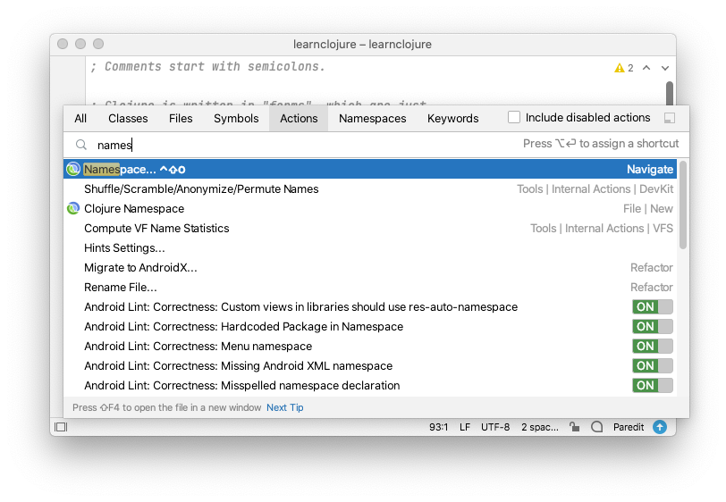Select Android Lint Custom views res-auto-namespace row
This screenshot has height=502, width=726.
pyautogui.click(x=370, y=307)
